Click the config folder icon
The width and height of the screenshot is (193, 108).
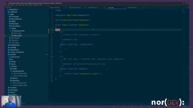coord(9,47)
